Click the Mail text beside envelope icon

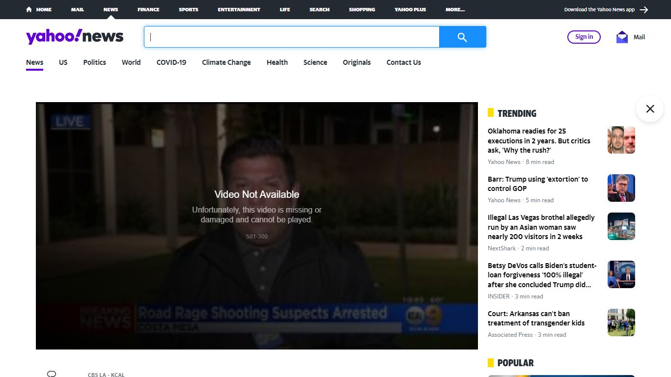point(639,37)
